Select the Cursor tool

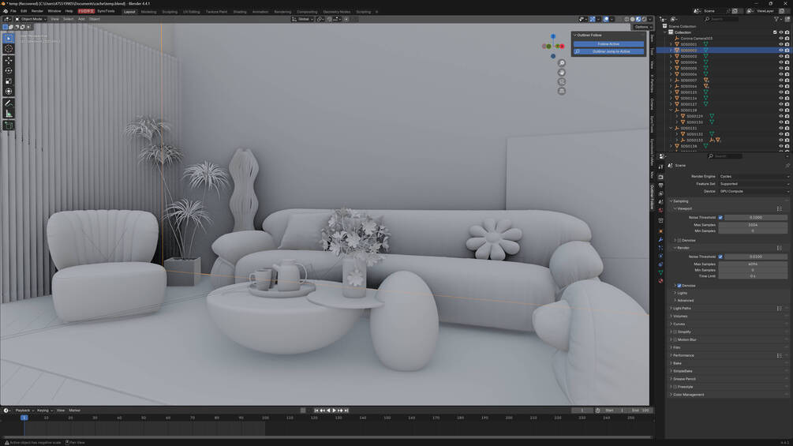click(x=9, y=49)
